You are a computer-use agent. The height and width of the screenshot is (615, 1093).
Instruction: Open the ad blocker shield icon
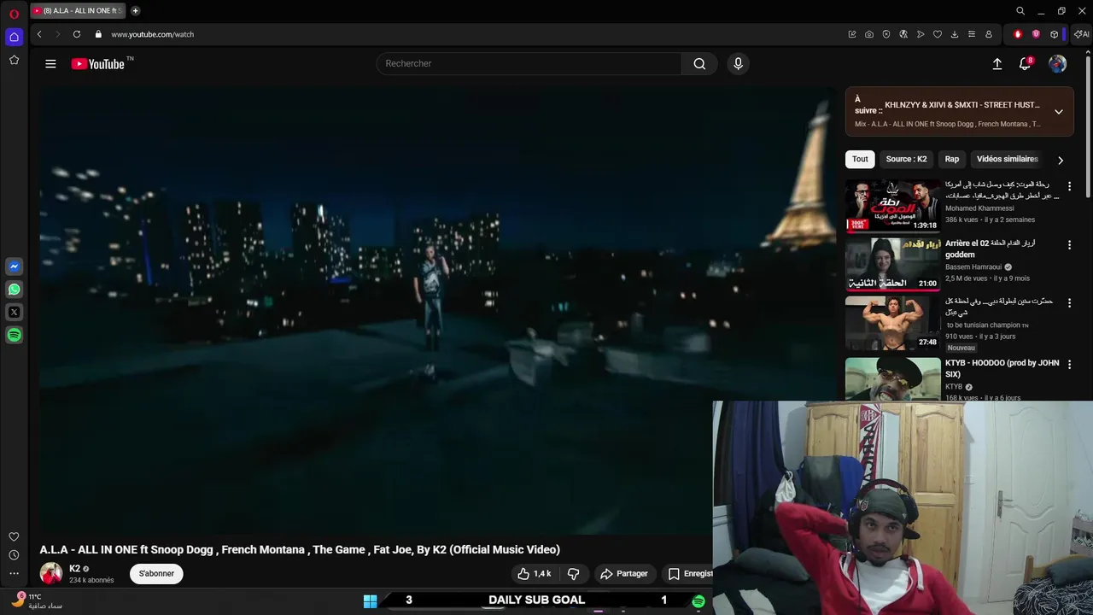coord(886,34)
